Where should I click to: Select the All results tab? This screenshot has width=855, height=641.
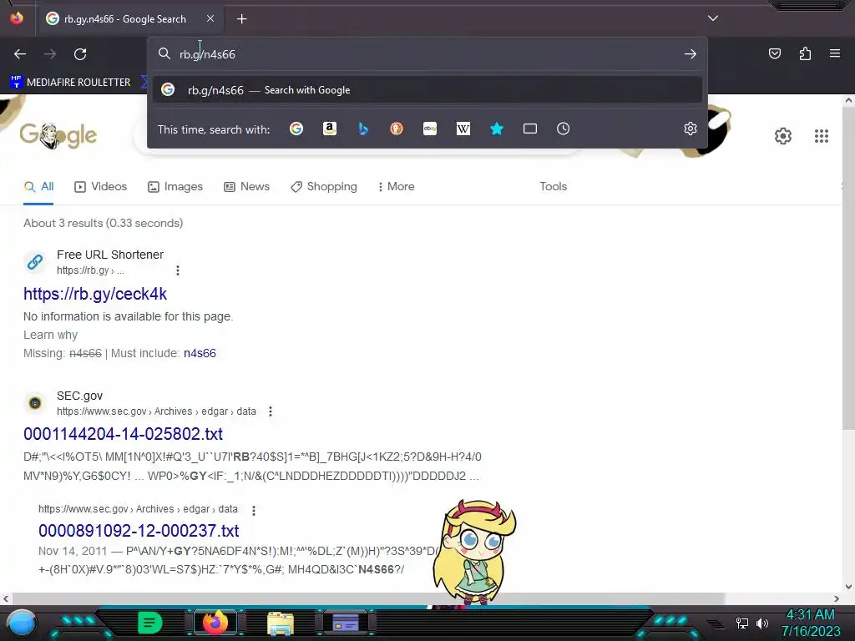click(x=38, y=186)
